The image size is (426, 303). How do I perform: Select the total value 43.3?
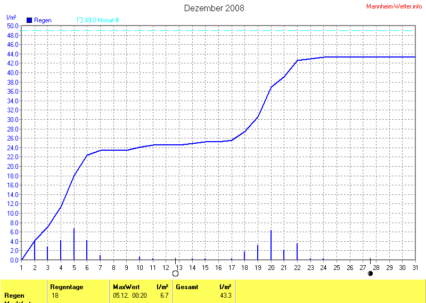[226, 295]
